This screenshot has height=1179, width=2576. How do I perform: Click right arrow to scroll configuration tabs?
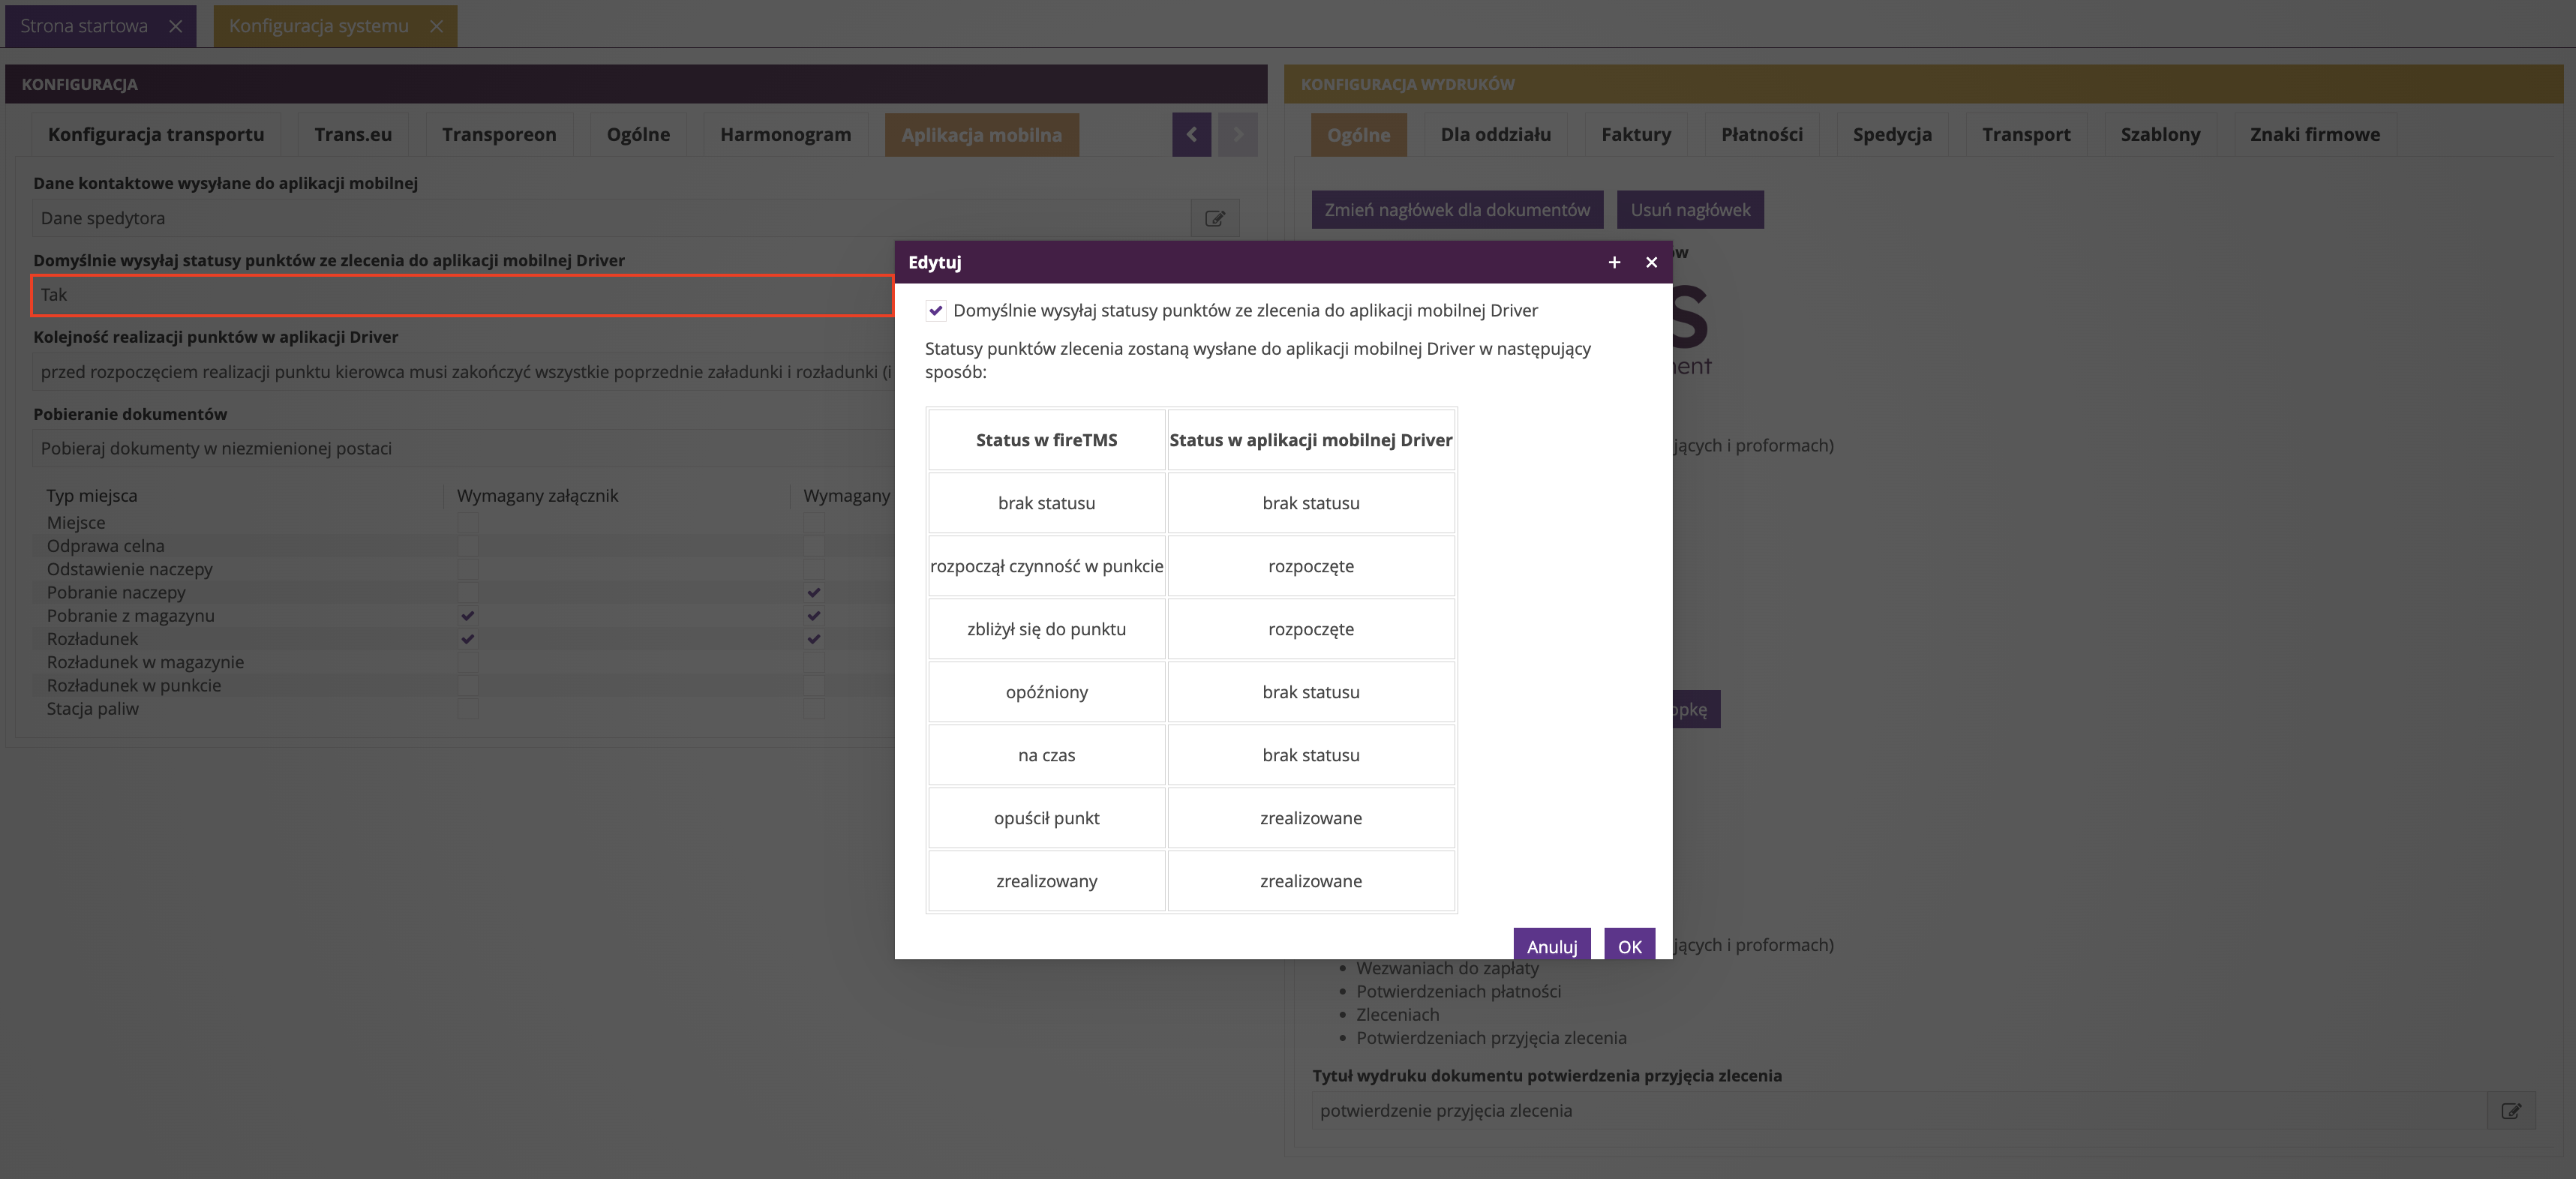point(1237,134)
